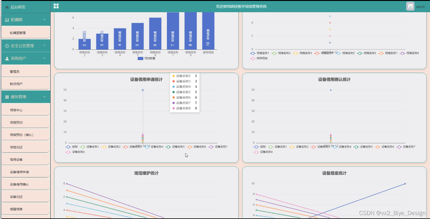Click the 场馆维护统计 chart title
Screen dimensions: 430x219
[146, 173]
